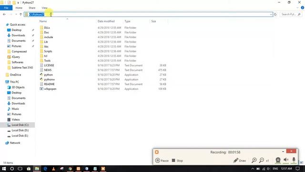This screenshot has height=172, width=305.
Task: Open Sublime Text 3143 in sidebar
Action: coord(22,67)
